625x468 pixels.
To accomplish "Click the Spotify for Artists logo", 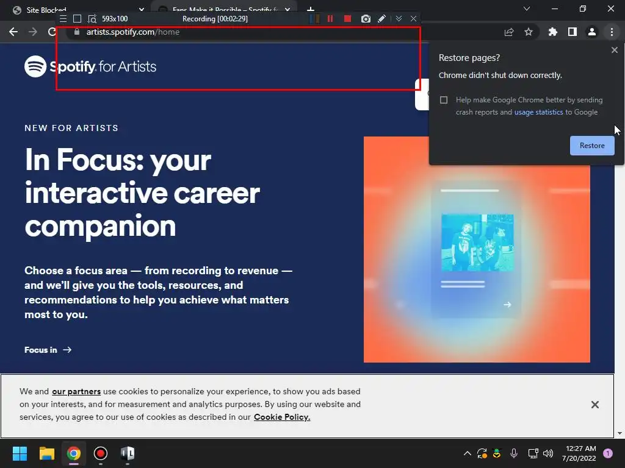I will tap(90, 66).
